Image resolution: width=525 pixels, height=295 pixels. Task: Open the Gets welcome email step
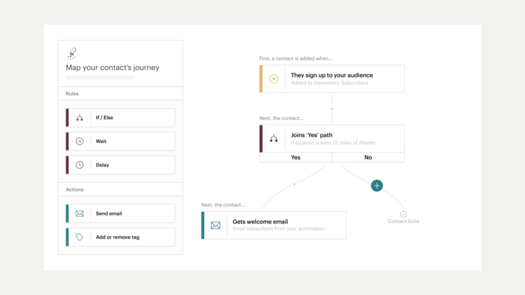(x=274, y=226)
